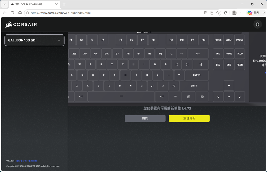267x172 pixels.
Task: Select the F9 key
Action: click(x=171, y=40)
